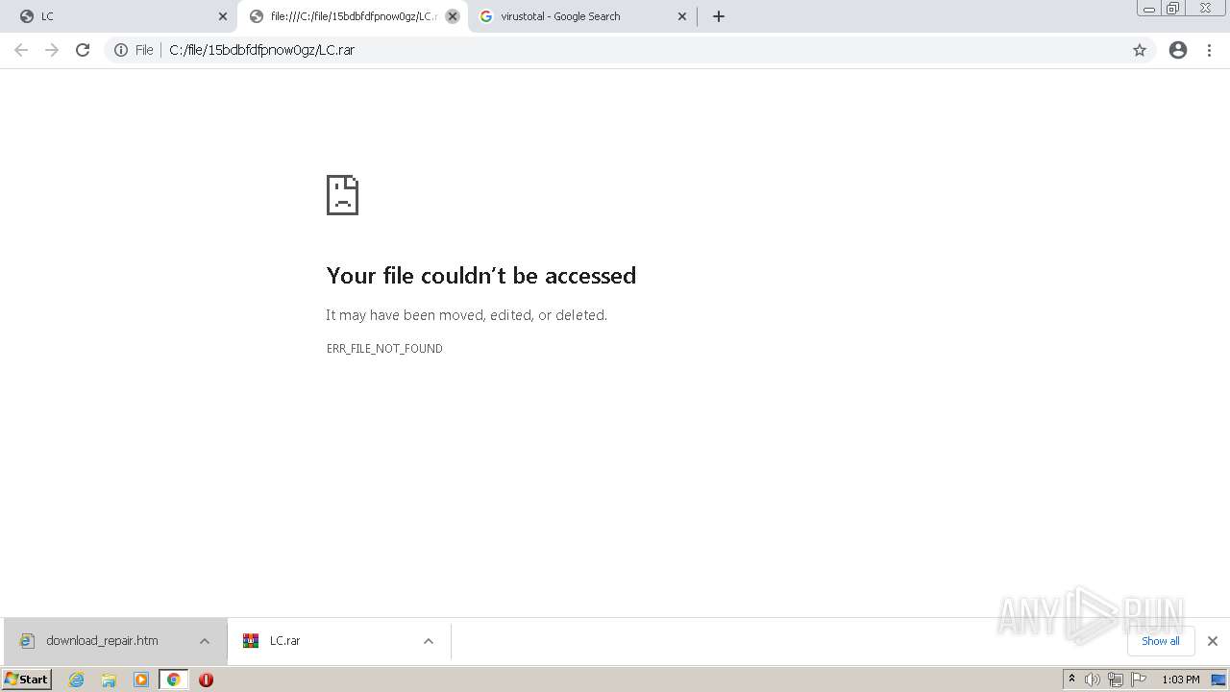Open Windows Media Player from taskbar

coord(141,680)
